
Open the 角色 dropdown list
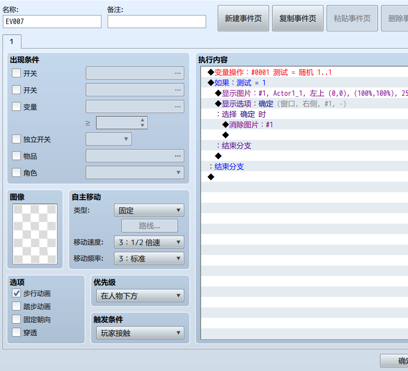coord(135,173)
